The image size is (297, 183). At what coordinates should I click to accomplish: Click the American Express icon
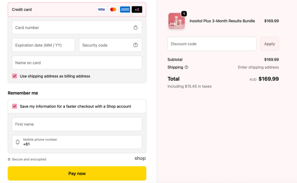click(x=125, y=10)
